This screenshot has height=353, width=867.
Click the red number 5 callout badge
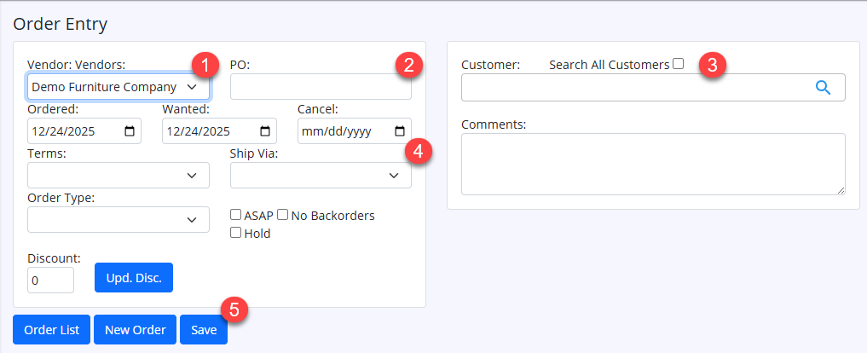234,309
